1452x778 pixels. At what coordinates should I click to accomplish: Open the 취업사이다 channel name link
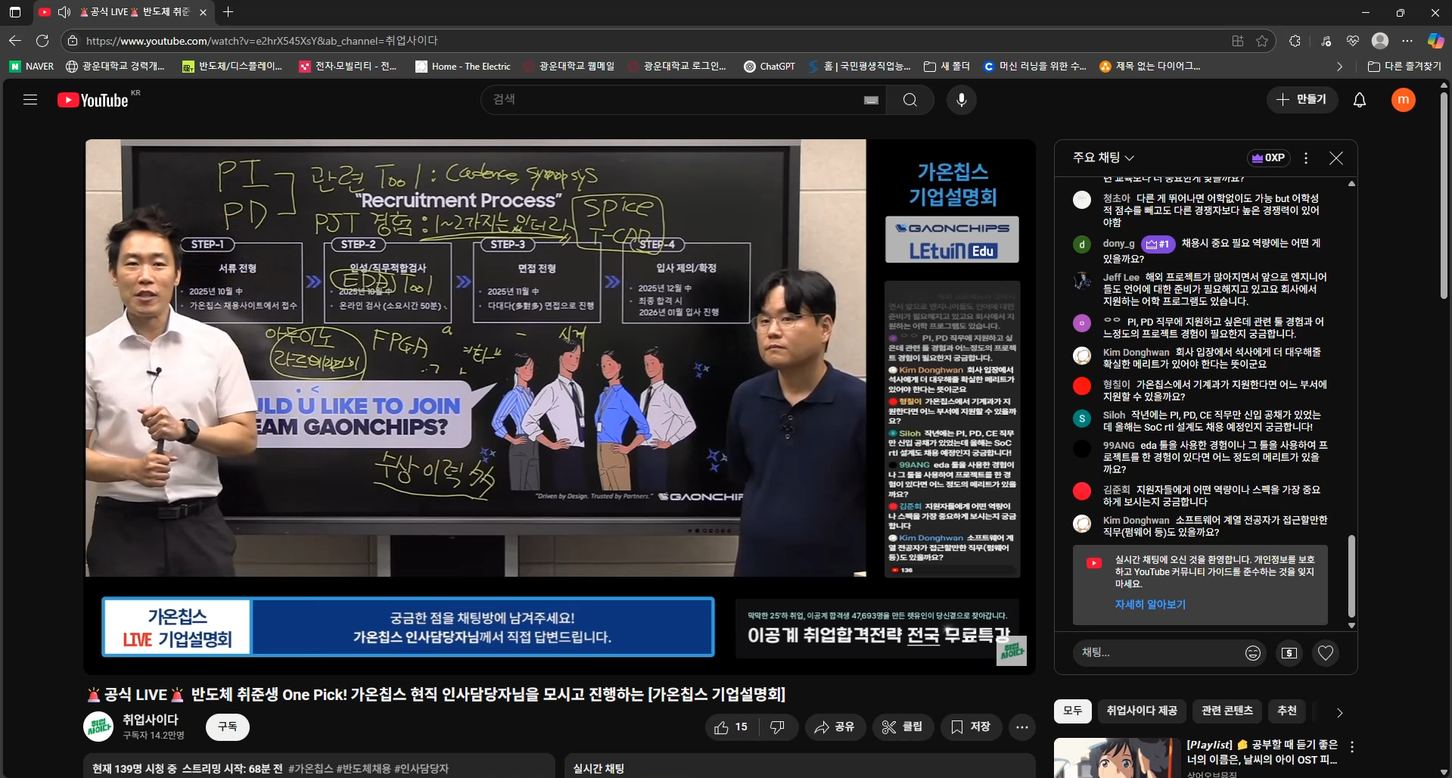(x=151, y=720)
